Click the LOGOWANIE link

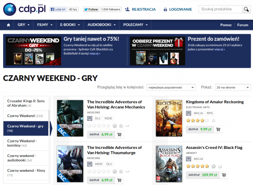pos(181,9)
